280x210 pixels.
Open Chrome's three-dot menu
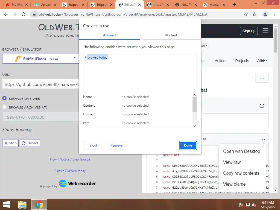click(274, 14)
